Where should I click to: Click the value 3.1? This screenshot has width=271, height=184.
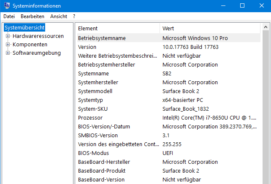(166, 136)
